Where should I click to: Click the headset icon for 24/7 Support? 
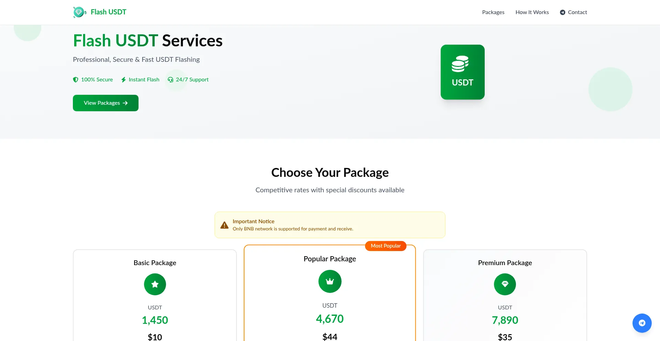[170, 80]
